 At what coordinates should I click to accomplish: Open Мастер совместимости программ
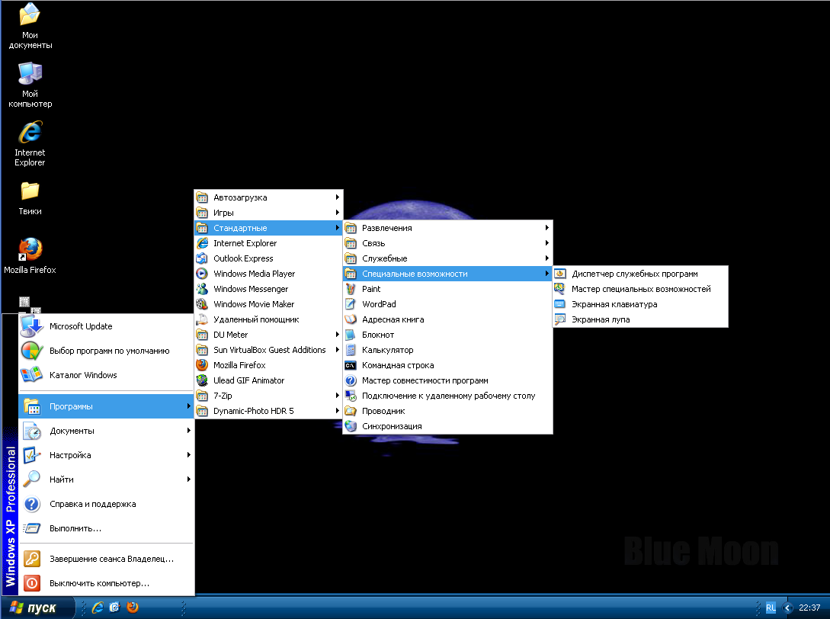[x=448, y=380]
